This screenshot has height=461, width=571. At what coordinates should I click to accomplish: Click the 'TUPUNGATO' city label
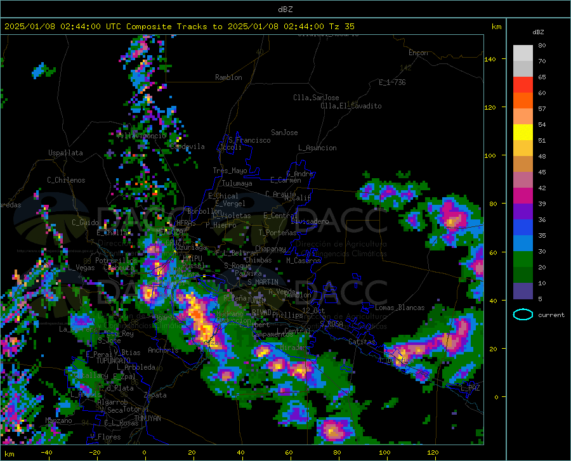coord(114,361)
